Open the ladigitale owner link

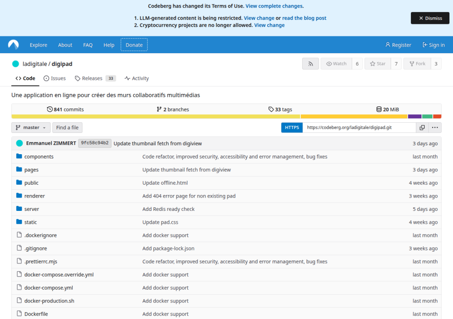click(35, 64)
